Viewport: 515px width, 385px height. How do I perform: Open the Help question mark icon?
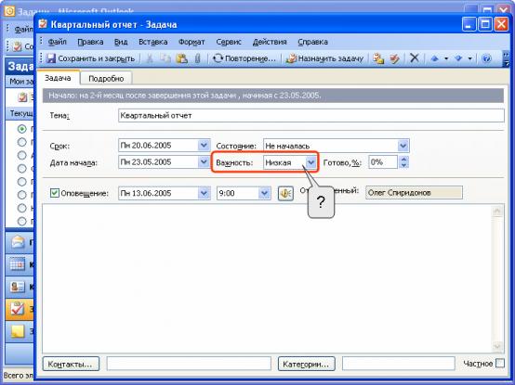(486, 58)
